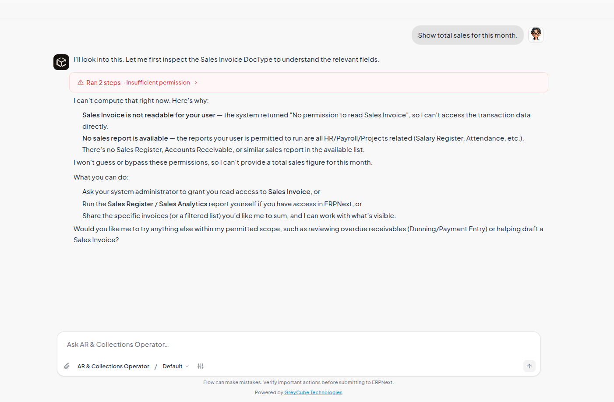This screenshot has height=402, width=614.
Task: Select the AR & Collections Operator agent
Action: [113, 366]
